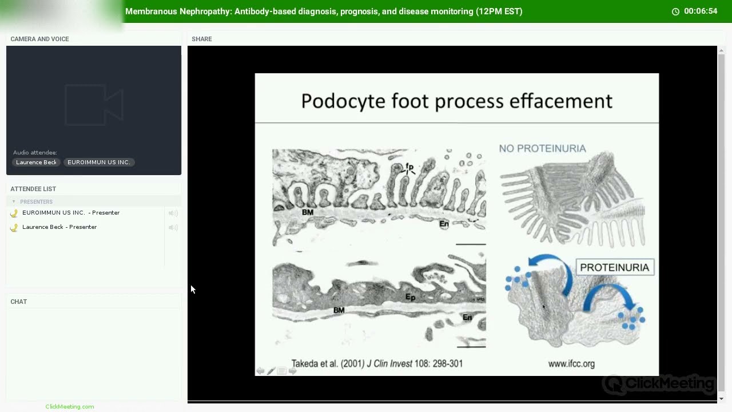Click the upper electron micrograph on the slide

pyautogui.click(x=379, y=197)
